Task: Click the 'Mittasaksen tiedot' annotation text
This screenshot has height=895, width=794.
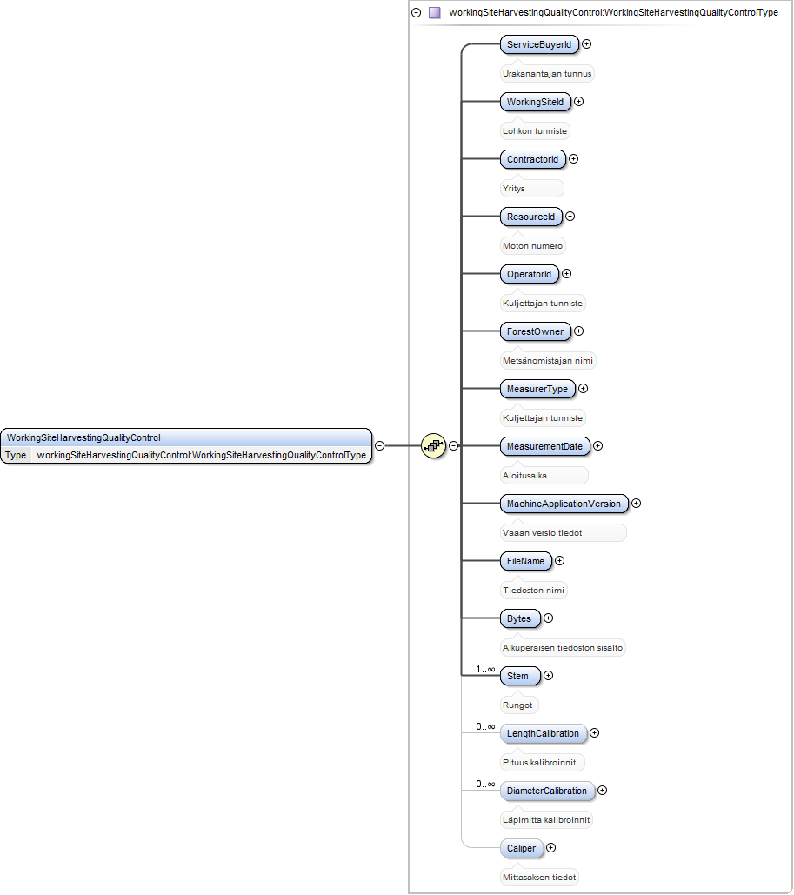Action: click(539, 878)
